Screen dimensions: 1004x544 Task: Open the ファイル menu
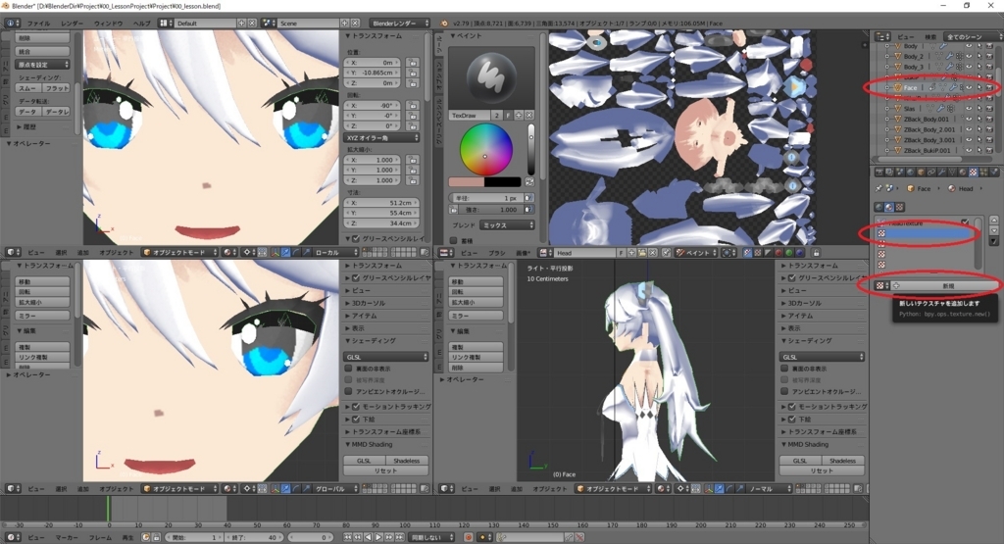(38, 24)
